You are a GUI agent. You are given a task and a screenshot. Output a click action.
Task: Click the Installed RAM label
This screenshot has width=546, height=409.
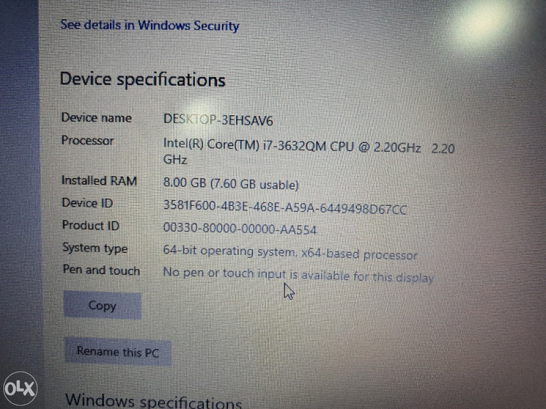[x=99, y=181]
